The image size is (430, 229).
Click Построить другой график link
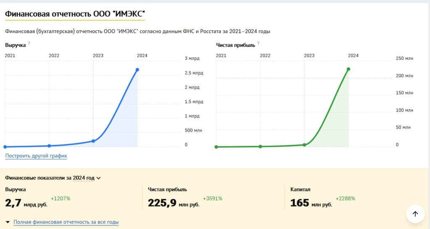click(36, 156)
